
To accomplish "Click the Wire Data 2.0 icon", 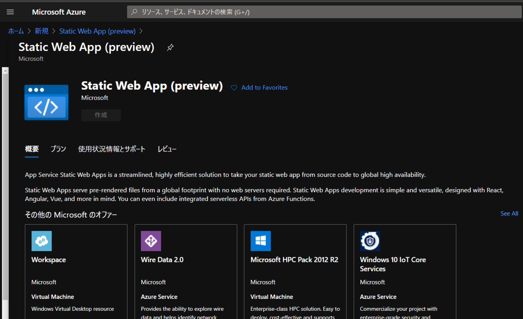I will pos(151,241).
